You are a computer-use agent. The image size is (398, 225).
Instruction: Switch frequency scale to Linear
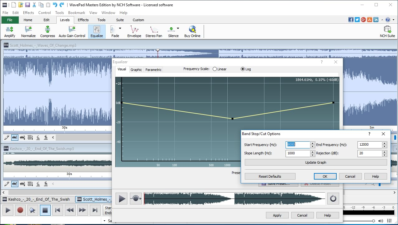pyautogui.click(x=215, y=69)
